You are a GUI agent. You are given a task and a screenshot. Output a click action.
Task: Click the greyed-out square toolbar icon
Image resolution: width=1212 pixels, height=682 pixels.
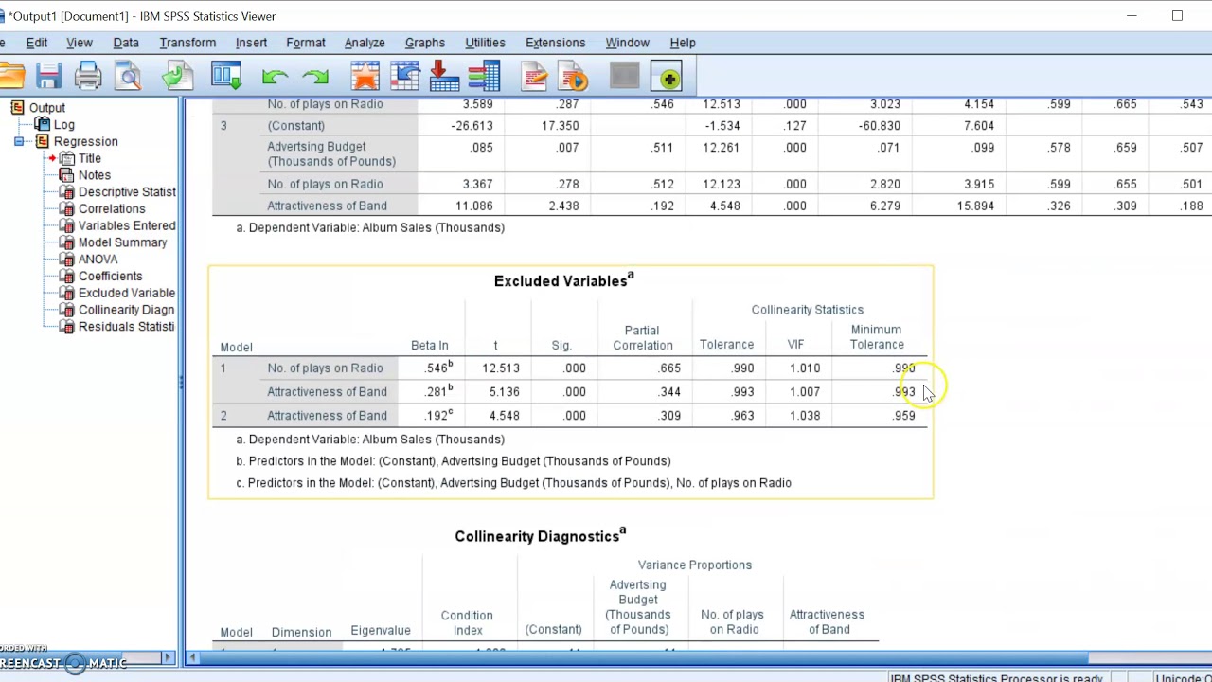click(x=624, y=77)
